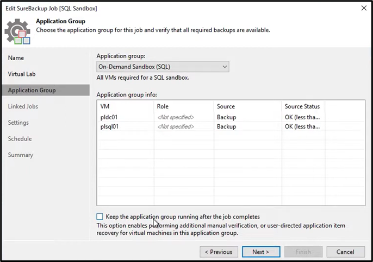Click 'All VMs required for a SQL sandbox' description
Image resolution: width=373 pixels, height=262 pixels.
[x=142, y=78]
